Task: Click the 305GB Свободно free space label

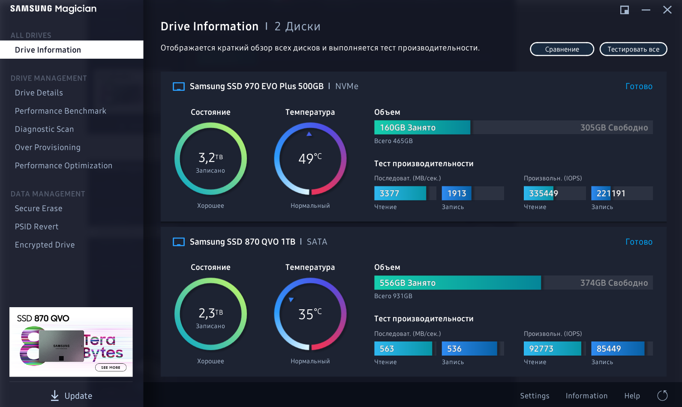Action: pos(614,128)
